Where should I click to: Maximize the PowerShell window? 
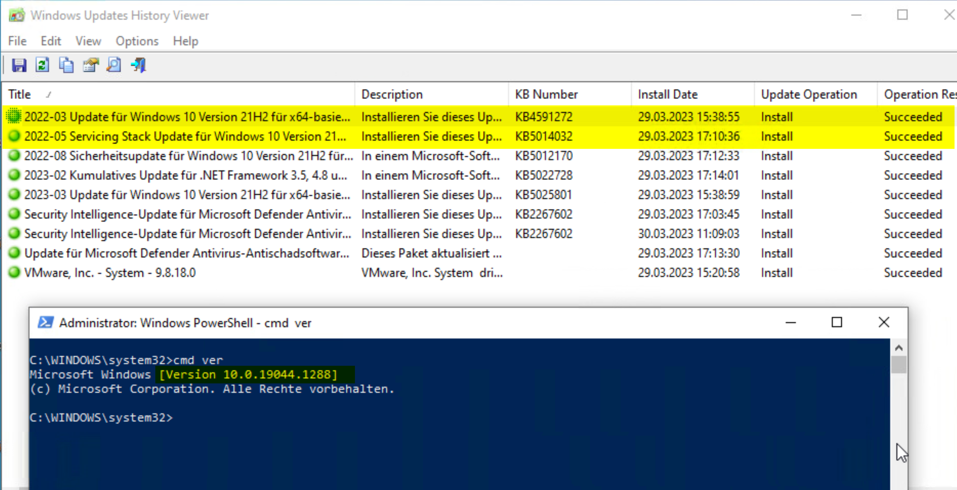pyautogui.click(x=837, y=323)
